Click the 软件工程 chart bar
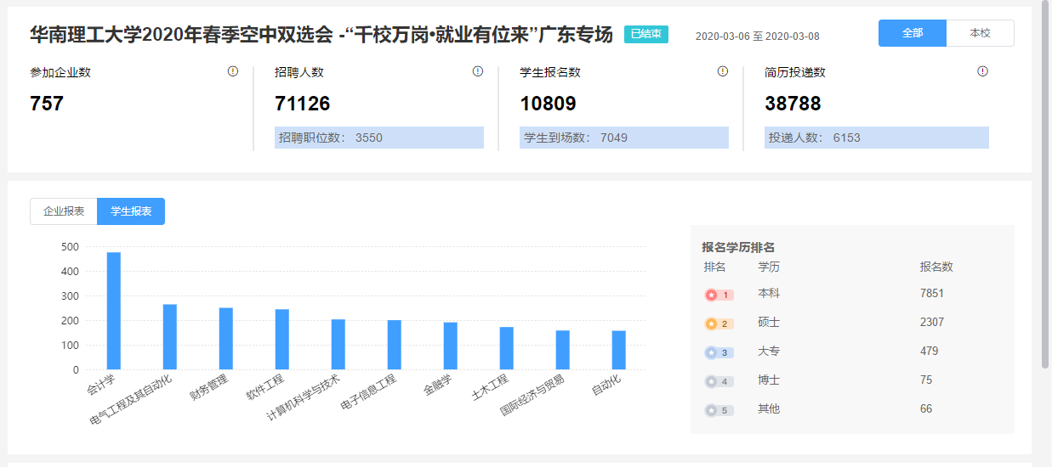The image size is (1052, 467). (x=282, y=340)
